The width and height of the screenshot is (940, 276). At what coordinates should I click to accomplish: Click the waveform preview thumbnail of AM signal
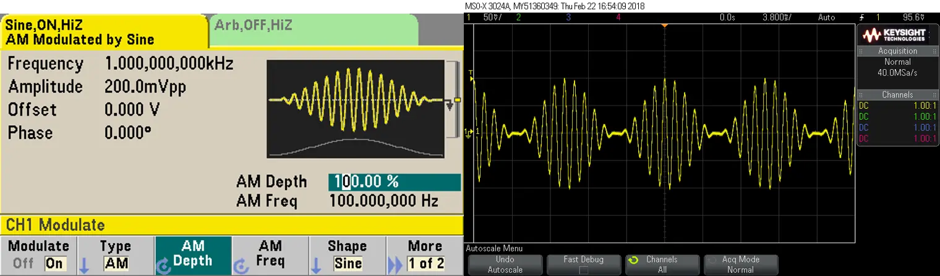click(356, 109)
